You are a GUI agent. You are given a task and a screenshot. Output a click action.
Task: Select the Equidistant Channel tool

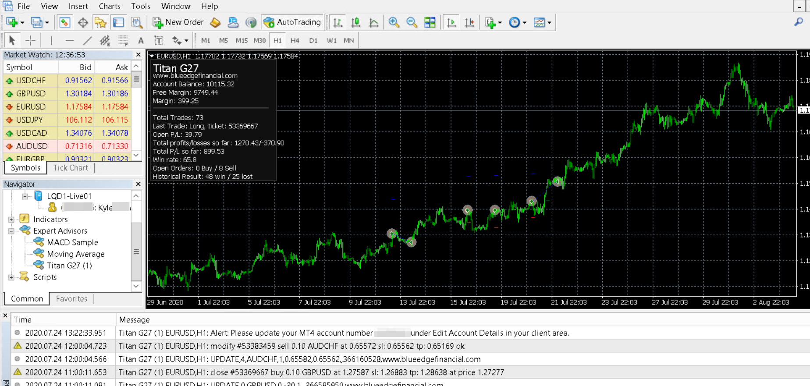tap(105, 40)
